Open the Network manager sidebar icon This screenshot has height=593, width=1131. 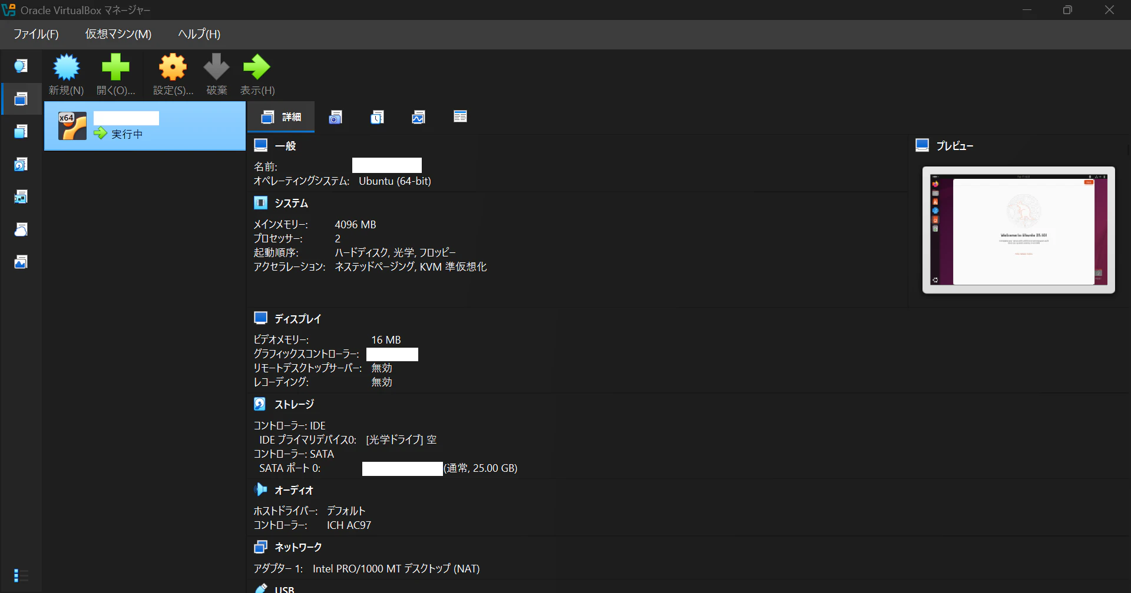(x=21, y=196)
